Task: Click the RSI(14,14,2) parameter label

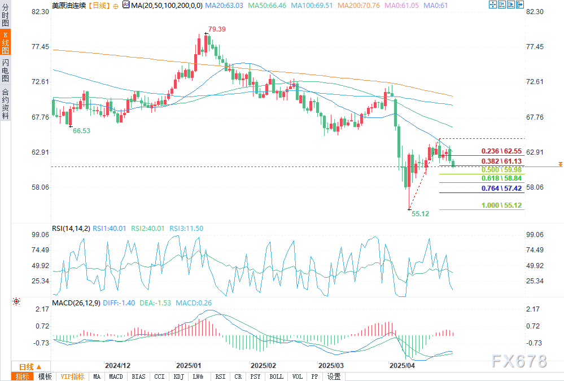Action: [x=71, y=229]
